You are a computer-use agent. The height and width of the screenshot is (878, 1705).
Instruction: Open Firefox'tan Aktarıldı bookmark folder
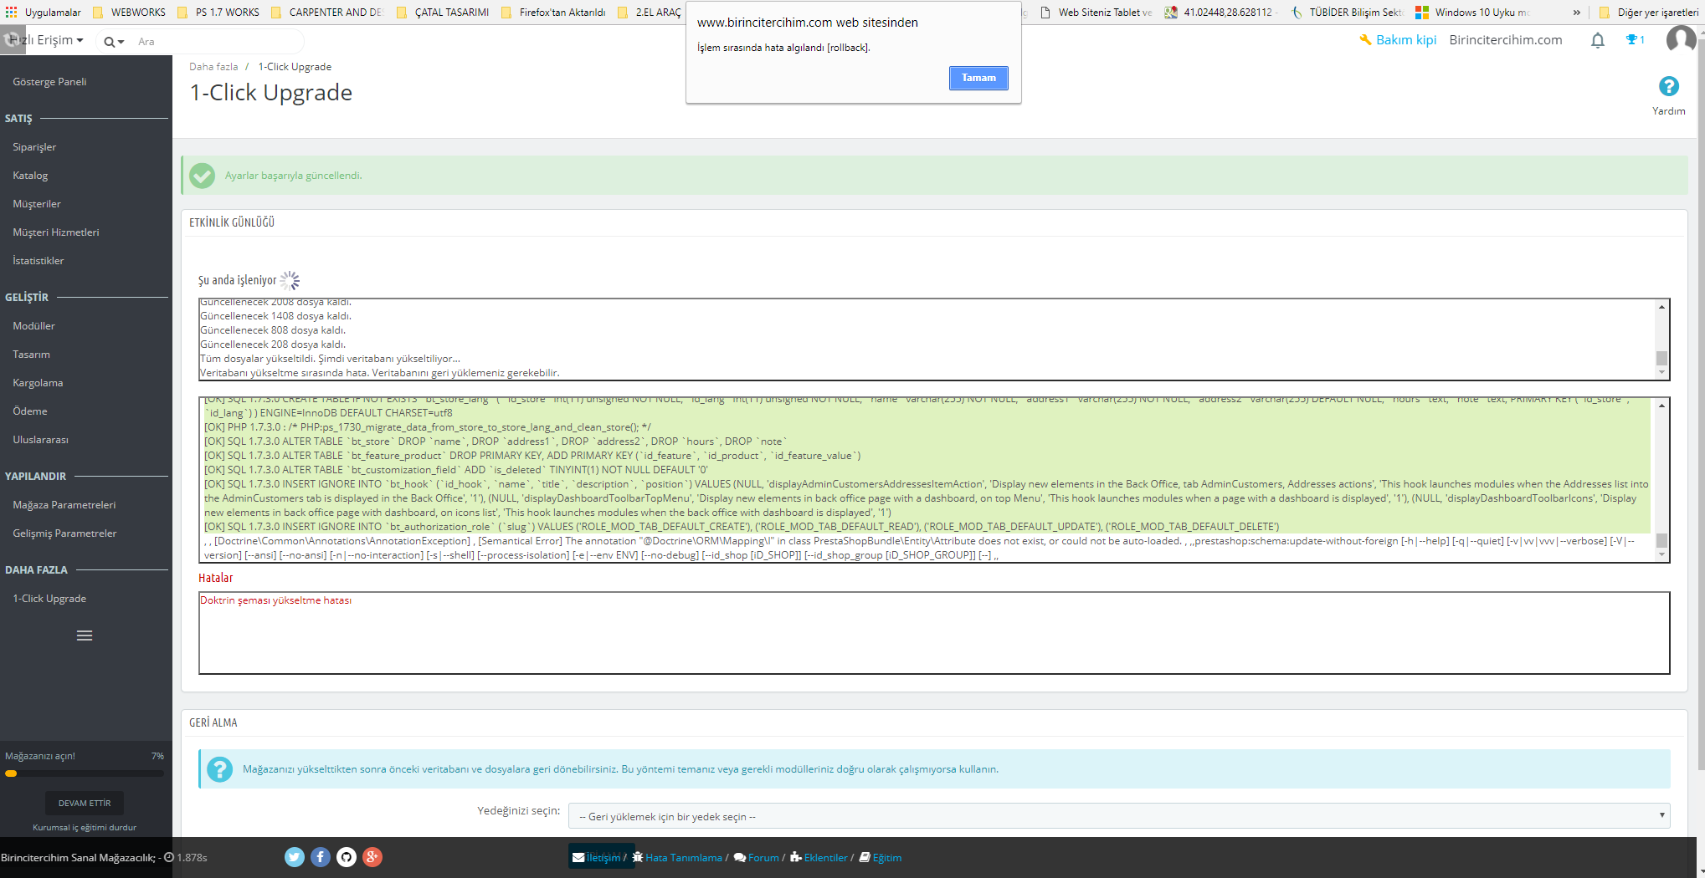click(554, 13)
